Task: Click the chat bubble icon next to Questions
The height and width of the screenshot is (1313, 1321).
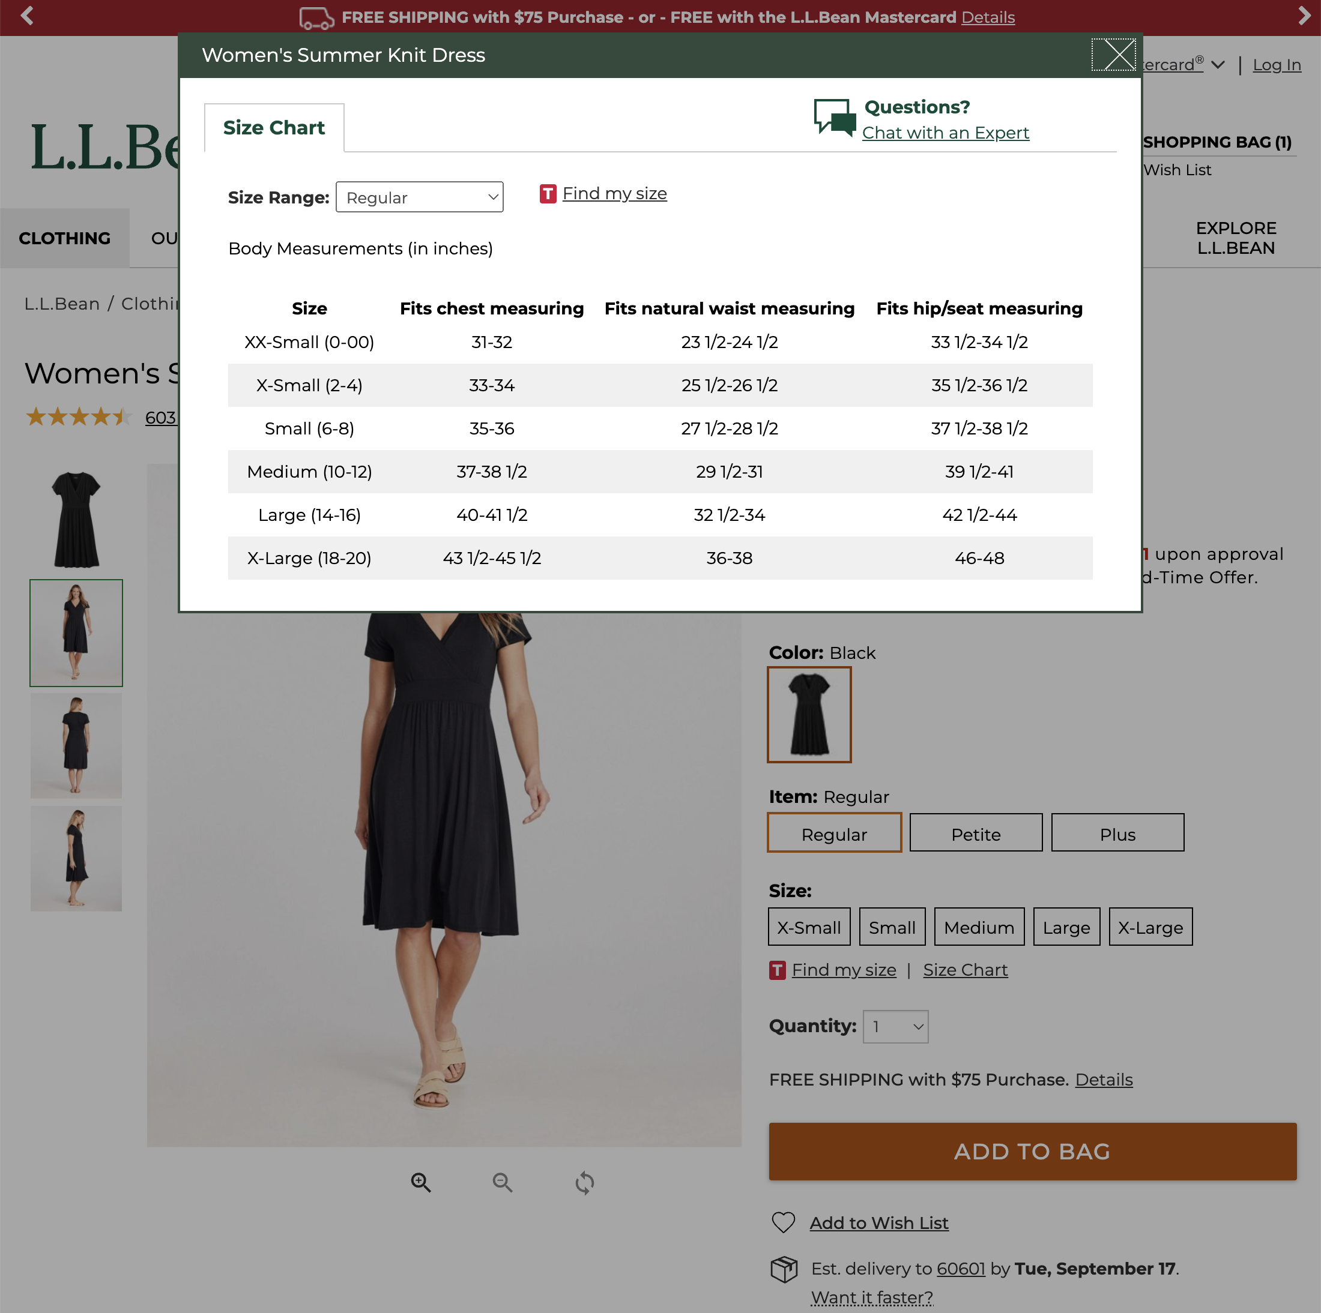Action: tap(835, 118)
